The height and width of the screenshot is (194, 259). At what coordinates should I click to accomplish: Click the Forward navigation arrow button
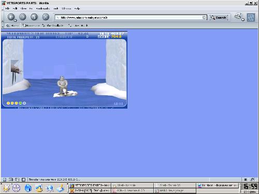(x=23, y=17)
